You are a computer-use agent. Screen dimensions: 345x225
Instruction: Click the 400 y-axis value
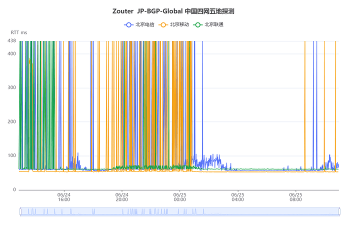[x=11, y=53]
